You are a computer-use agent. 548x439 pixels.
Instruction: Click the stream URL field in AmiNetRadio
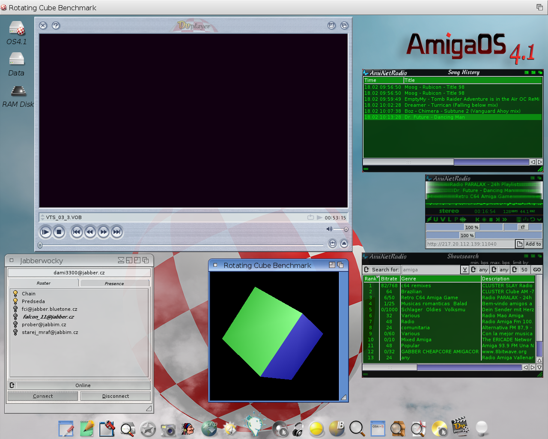(470, 244)
